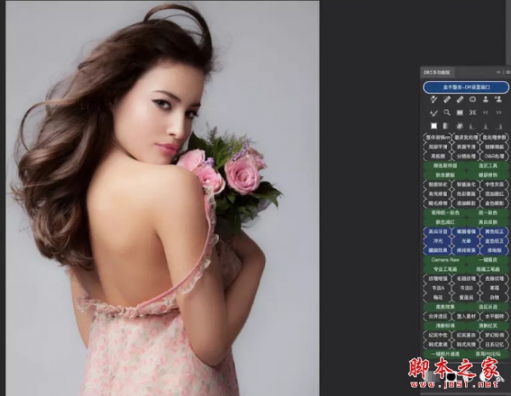Select the healing brush icon in DR5 panel

tap(460, 100)
